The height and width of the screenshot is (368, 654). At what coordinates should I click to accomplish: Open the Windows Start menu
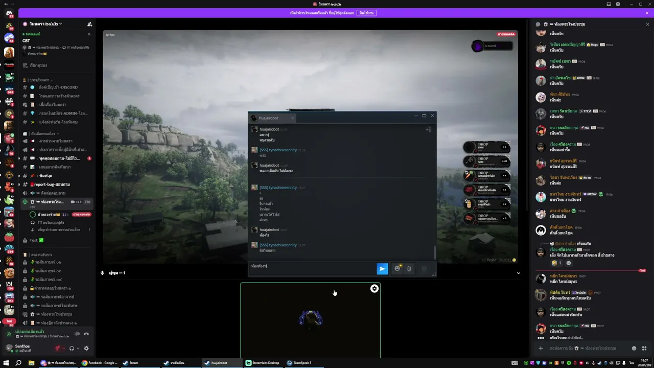click(6, 363)
